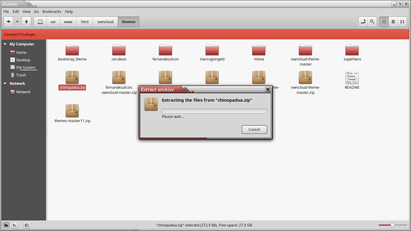This screenshot has height=231, width=411.
Task: Open File System in the sidebar
Action: point(26,67)
